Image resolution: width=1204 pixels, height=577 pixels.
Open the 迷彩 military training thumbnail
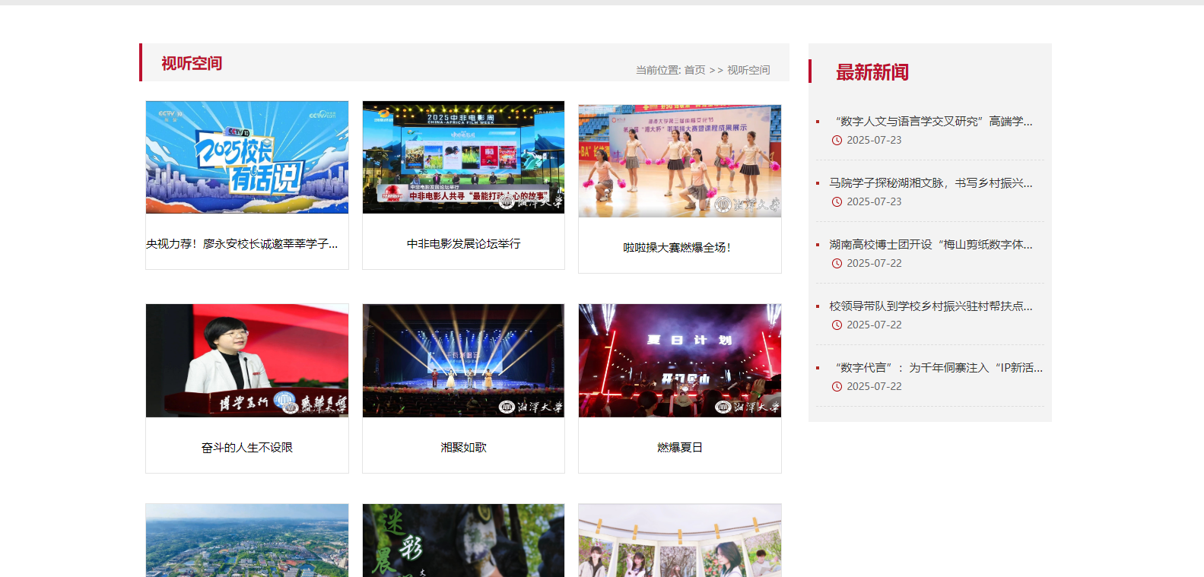[463, 540]
